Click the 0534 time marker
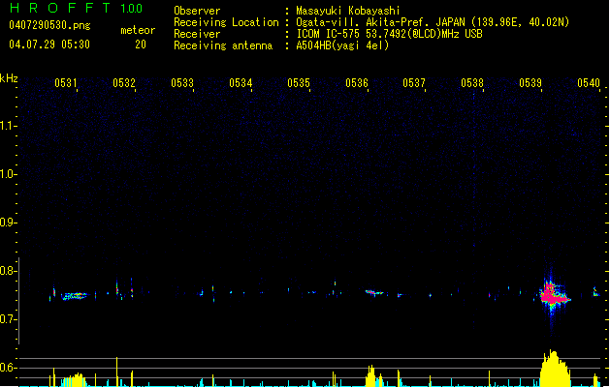610x387 pixels. point(241,83)
